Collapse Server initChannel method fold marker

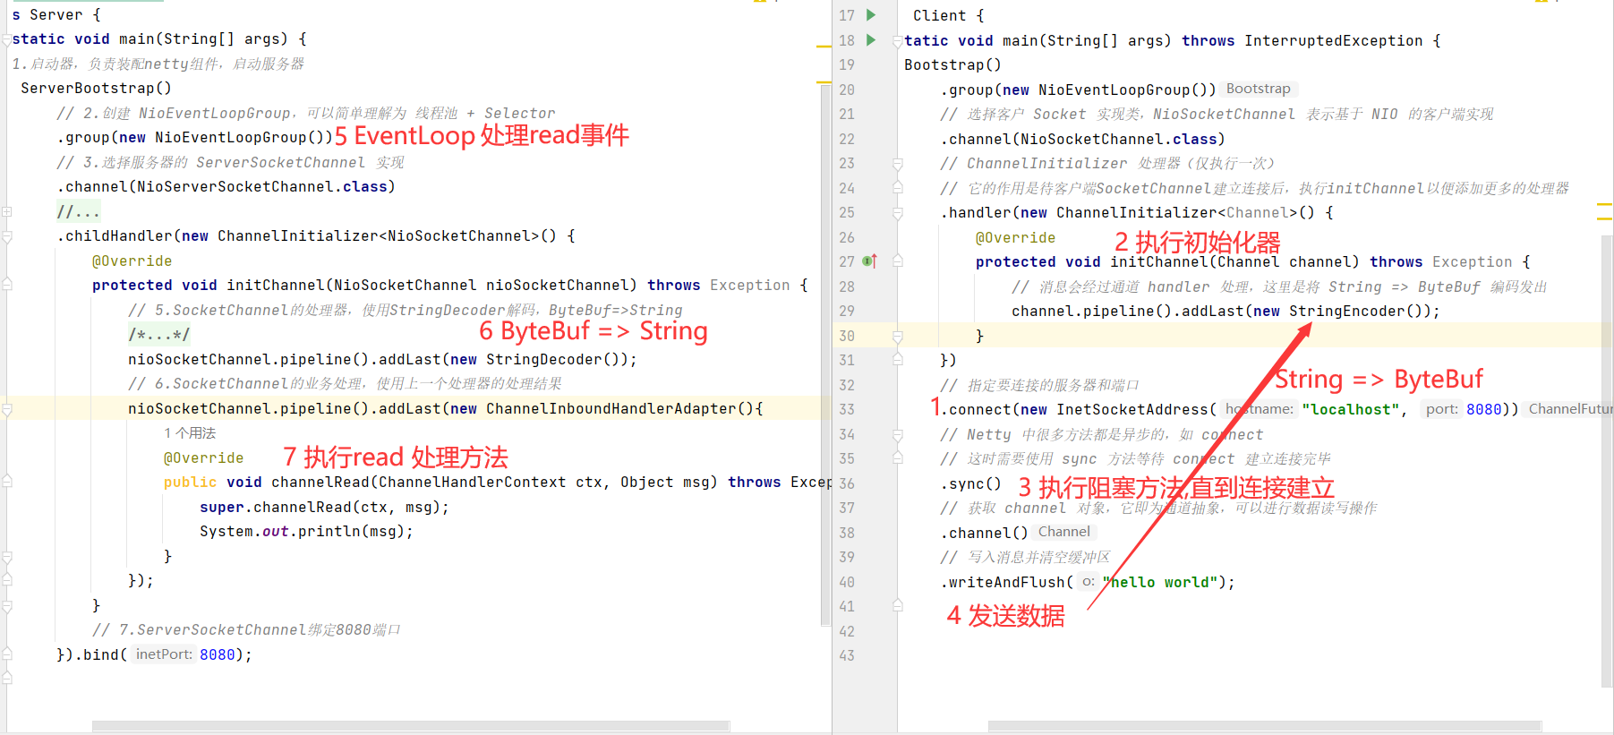pyautogui.click(x=6, y=285)
